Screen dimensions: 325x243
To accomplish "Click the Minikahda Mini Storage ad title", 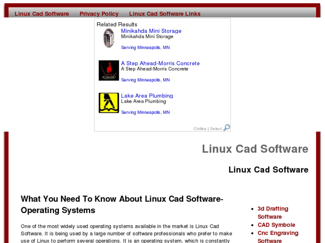I will pos(151,31).
